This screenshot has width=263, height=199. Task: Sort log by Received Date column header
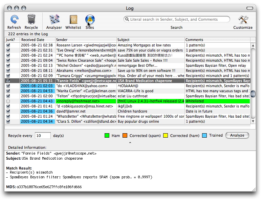37,40
